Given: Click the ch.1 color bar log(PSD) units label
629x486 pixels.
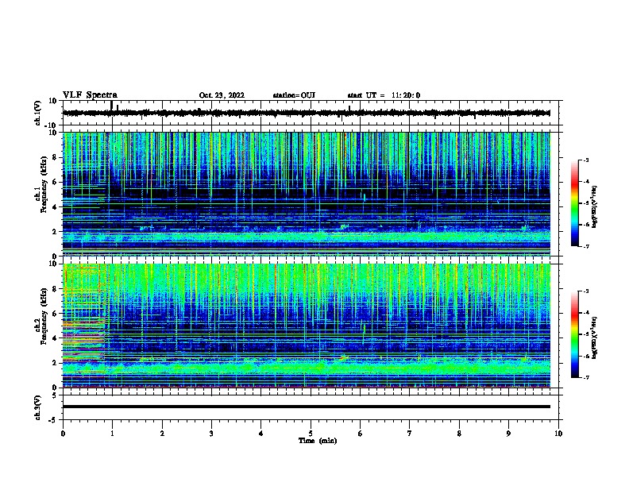Looking at the screenshot, I should (x=595, y=206).
